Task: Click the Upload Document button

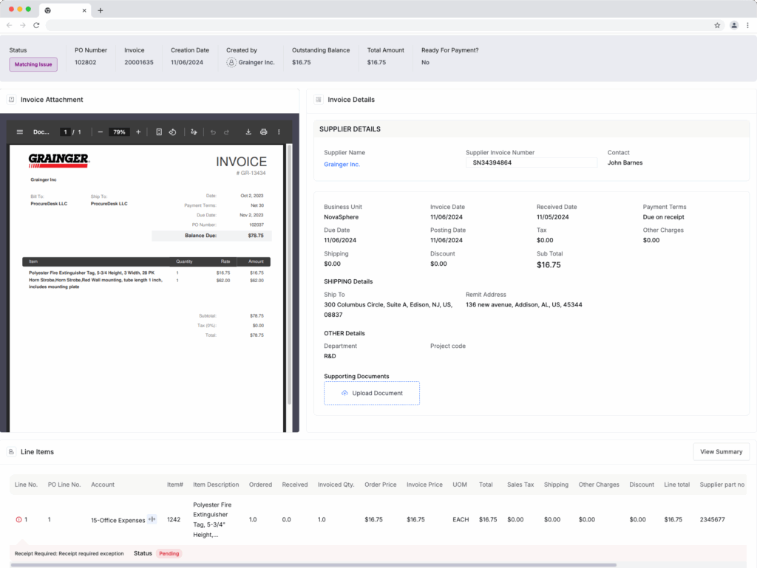Action: click(371, 393)
